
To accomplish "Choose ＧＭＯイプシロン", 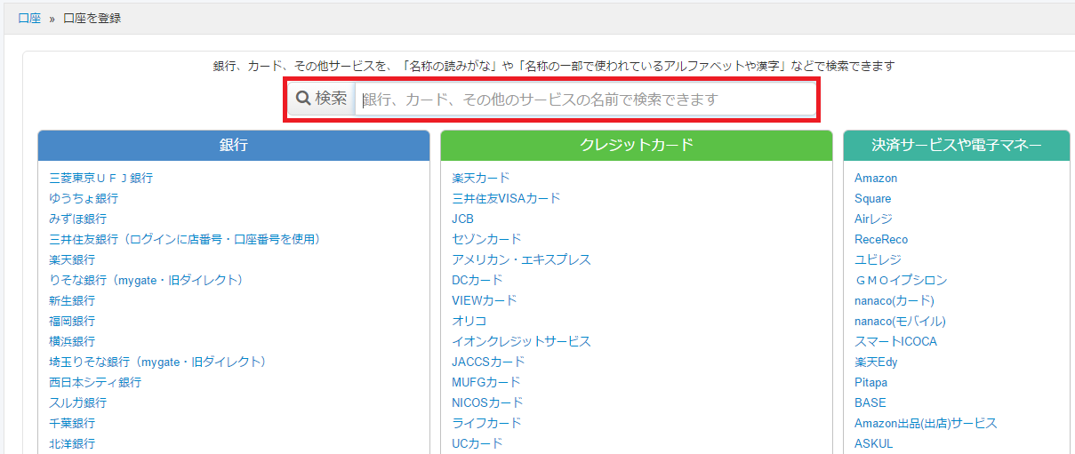I will (x=901, y=280).
